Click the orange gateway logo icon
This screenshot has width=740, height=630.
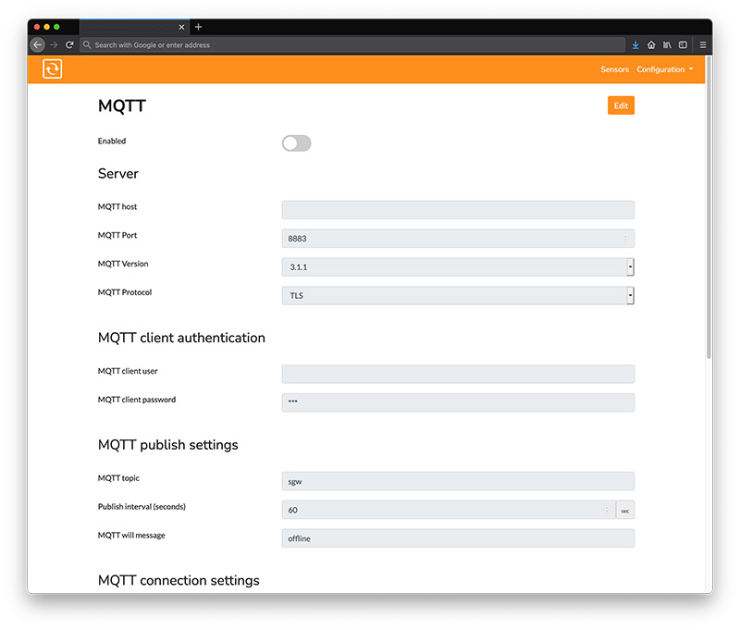(x=53, y=68)
